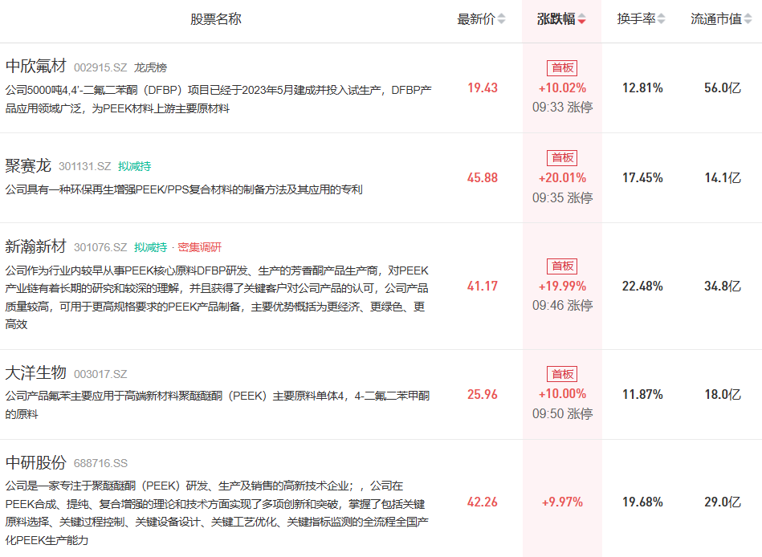Click 首板 badge in 大洋生物 row
The height and width of the screenshot is (557, 762).
pos(562,374)
